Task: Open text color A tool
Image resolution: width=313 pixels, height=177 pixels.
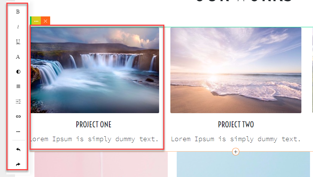Action: point(18,57)
